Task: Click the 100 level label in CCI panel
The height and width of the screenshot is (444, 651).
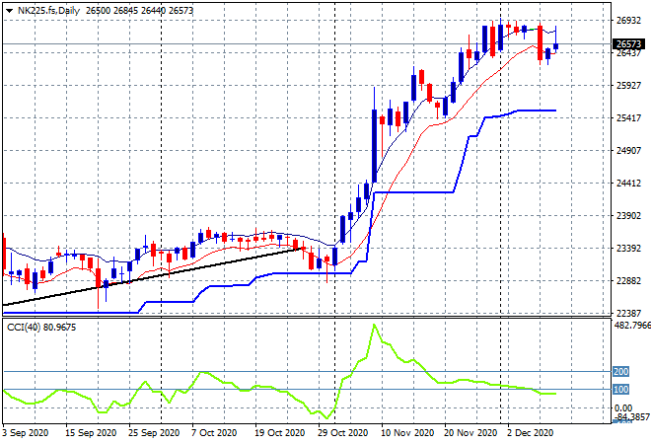Action: pyautogui.click(x=621, y=390)
